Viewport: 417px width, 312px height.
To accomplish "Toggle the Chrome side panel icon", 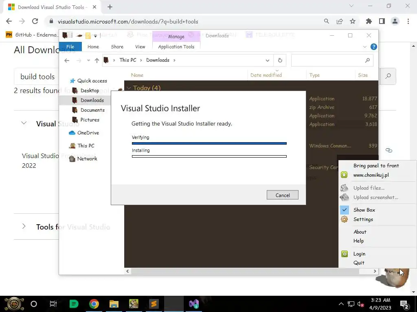I will [x=382, y=21].
